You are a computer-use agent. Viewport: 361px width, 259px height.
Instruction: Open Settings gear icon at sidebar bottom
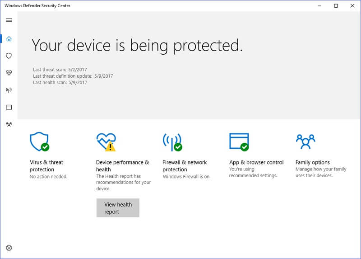point(9,248)
